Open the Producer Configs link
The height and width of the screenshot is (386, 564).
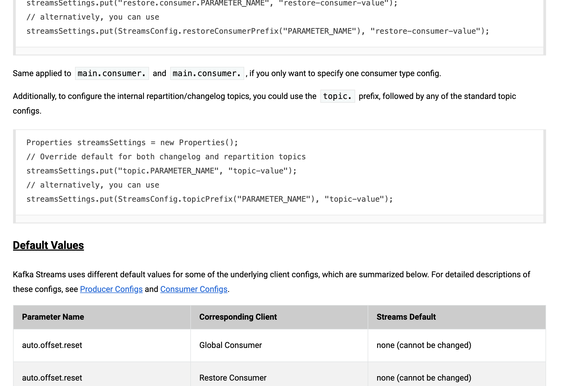click(111, 289)
